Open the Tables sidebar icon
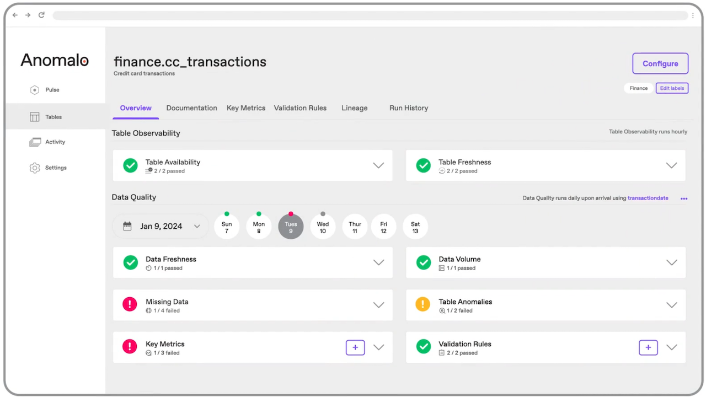Screen dimensions: 706x397 [35, 117]
